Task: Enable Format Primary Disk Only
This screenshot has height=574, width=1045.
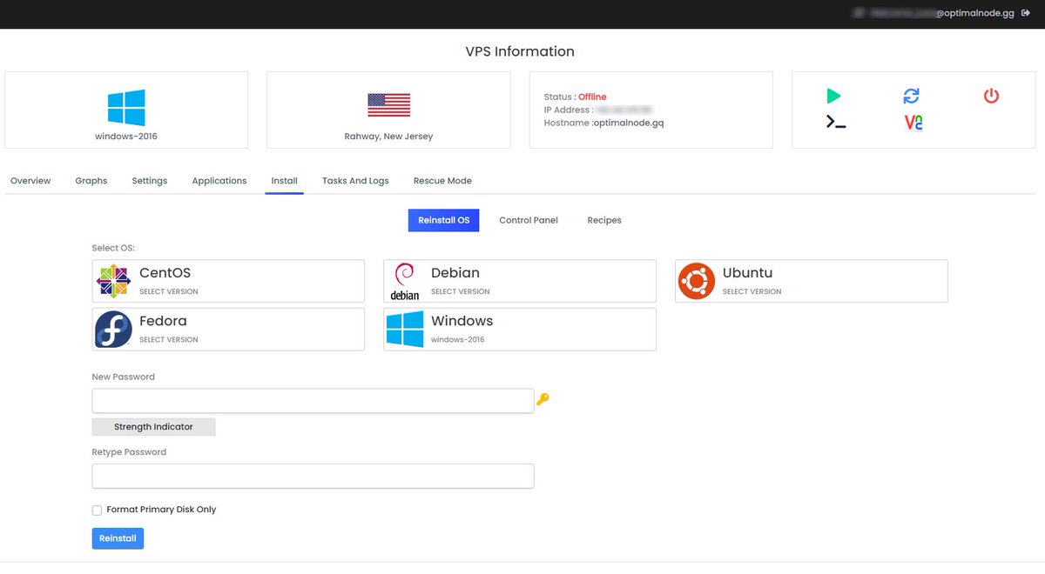Action: pos(97,510)
